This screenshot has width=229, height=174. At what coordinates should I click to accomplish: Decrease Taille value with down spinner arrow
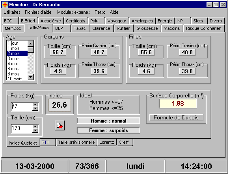tap(35, 130)
